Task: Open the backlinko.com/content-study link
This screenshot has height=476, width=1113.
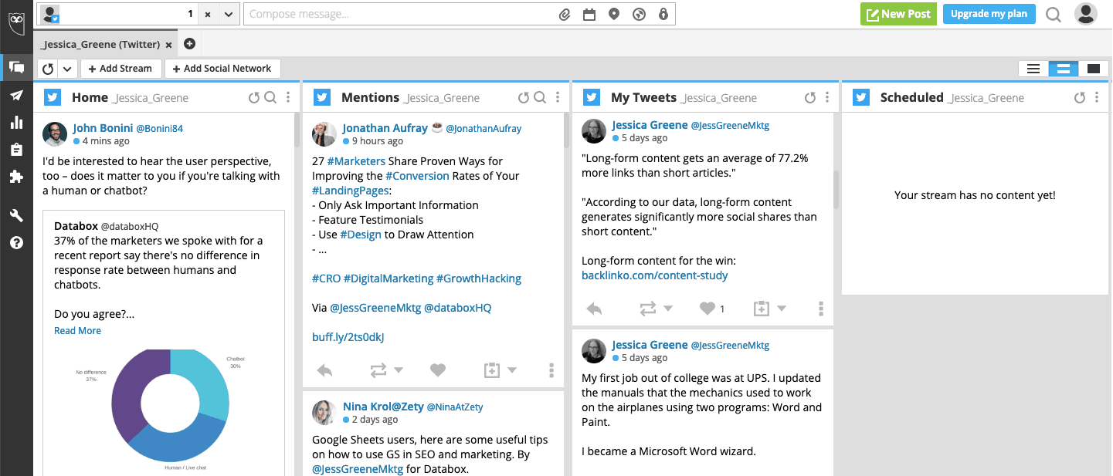Action: click(x=654, y=275)
